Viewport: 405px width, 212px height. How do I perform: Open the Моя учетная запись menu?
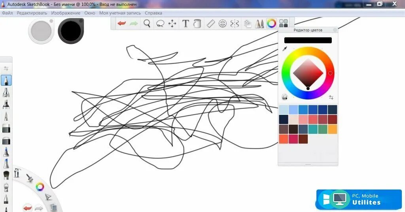(120, 13)
